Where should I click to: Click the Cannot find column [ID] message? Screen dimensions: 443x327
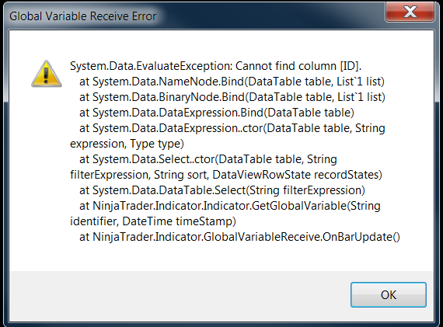click(x=298, y=66)
